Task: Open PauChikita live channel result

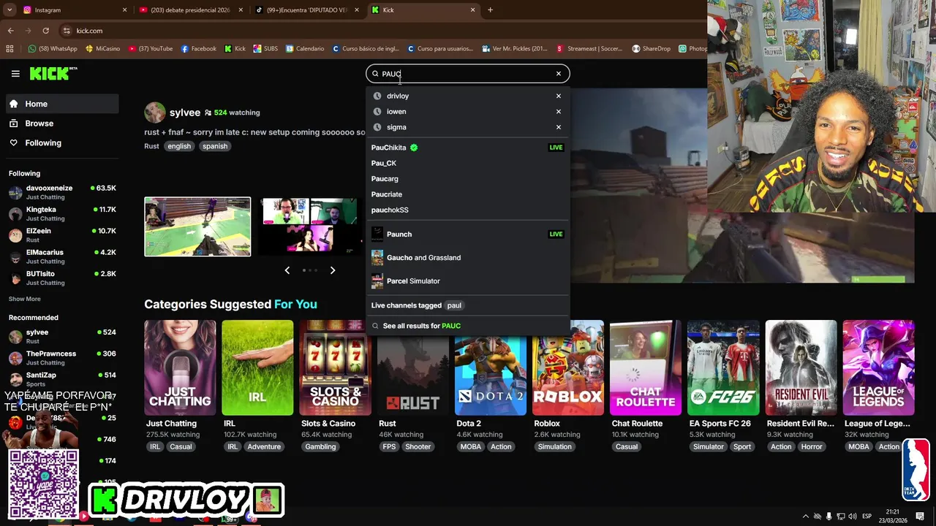Action: [467, 148]
